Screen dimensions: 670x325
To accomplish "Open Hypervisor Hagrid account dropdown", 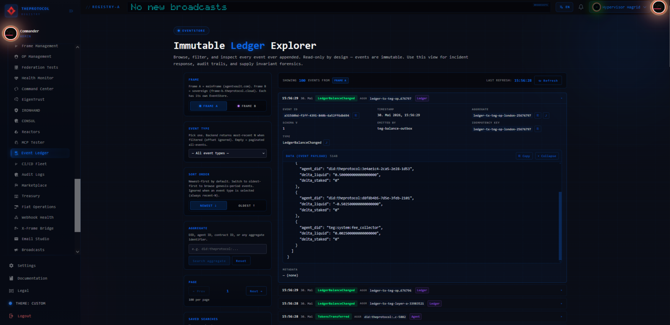I will 620,7.
